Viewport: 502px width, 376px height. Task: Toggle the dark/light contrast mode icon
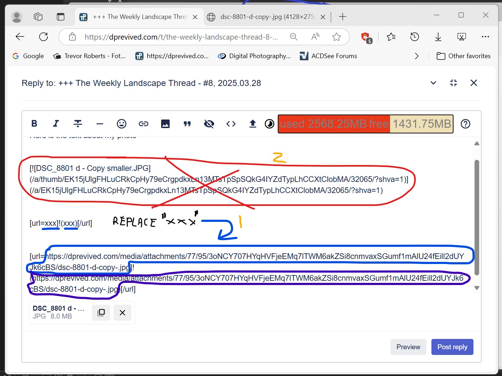[x=270, y=124]
